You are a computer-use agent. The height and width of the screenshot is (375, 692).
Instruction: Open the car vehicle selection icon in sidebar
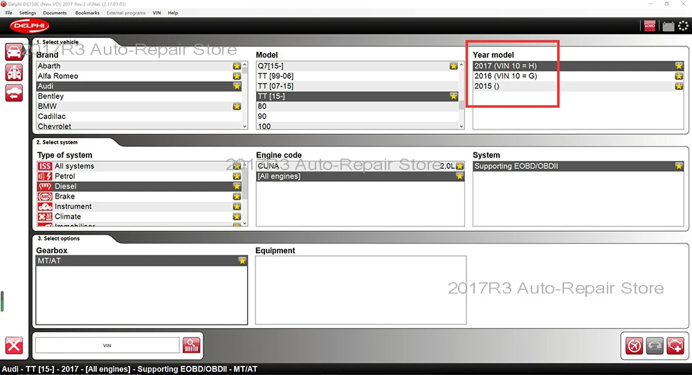pyautogui.click(x=14, y=52)
